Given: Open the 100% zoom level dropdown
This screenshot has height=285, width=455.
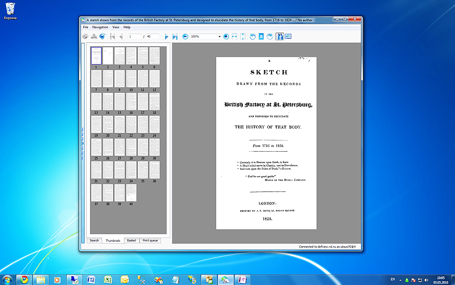Looking at the screenshot, I should tap(219, 36).
